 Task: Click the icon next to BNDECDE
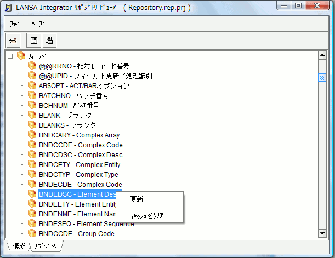pyautogui.click(x=32, y=184)
